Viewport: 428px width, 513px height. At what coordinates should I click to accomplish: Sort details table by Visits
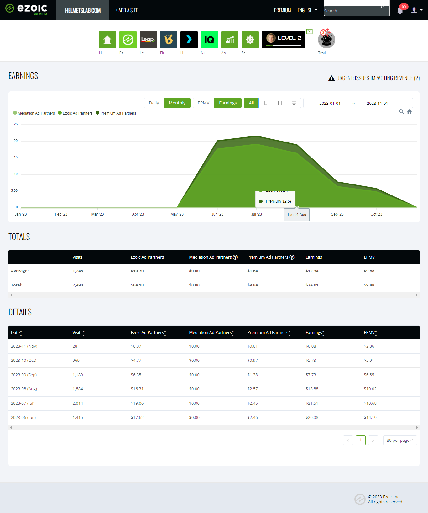point(79,333)
